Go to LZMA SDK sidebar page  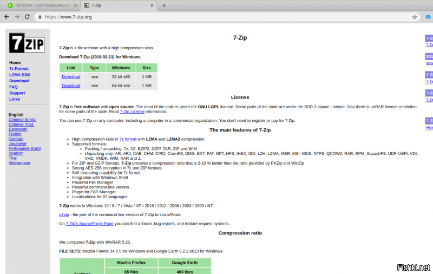(x=19, y=75)
